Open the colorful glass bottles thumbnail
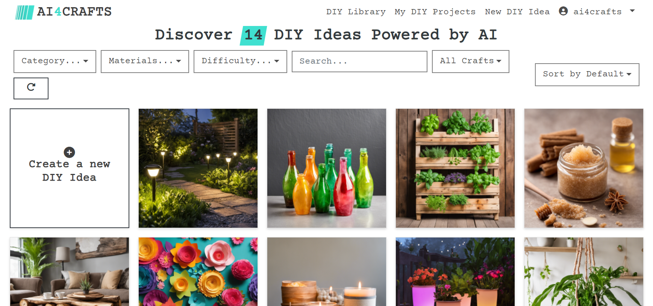This screenshot has width=653, height=306. point(327,168)
